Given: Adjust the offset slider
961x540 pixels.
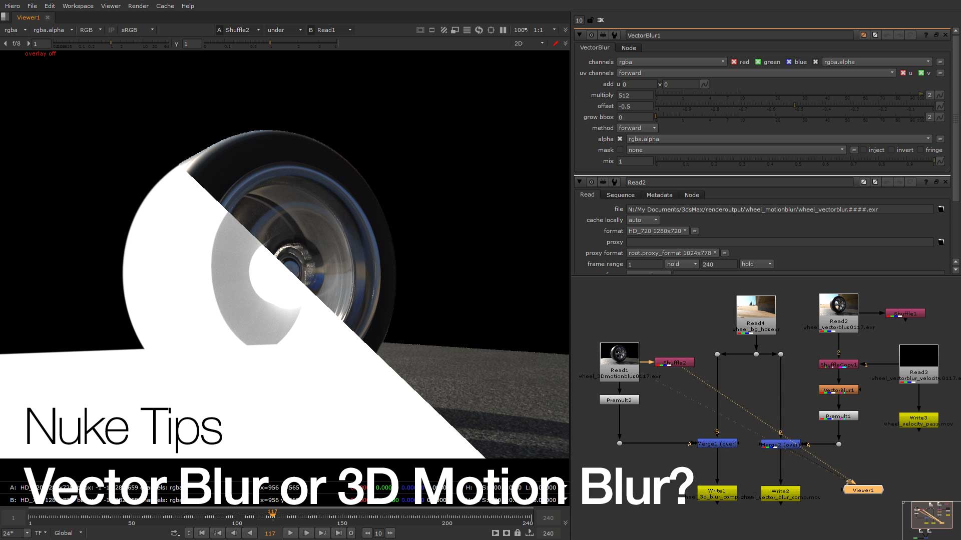Looking at the screenshot, I should [x=795, y=105].
